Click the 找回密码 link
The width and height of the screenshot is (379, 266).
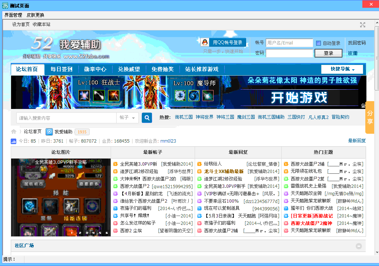point(357,43)
